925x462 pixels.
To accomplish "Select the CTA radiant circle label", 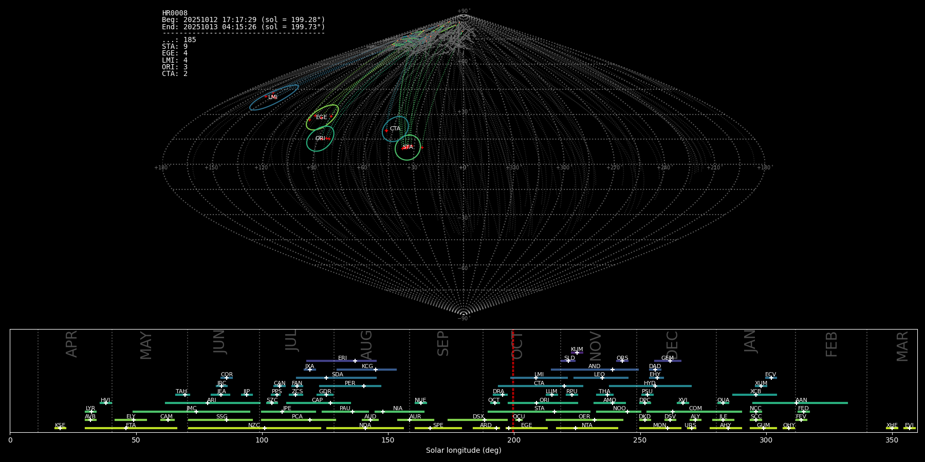I will pos(395,129).
